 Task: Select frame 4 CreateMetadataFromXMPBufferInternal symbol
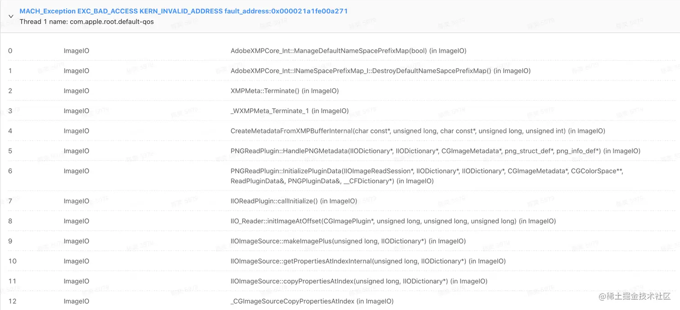[418, 131]
